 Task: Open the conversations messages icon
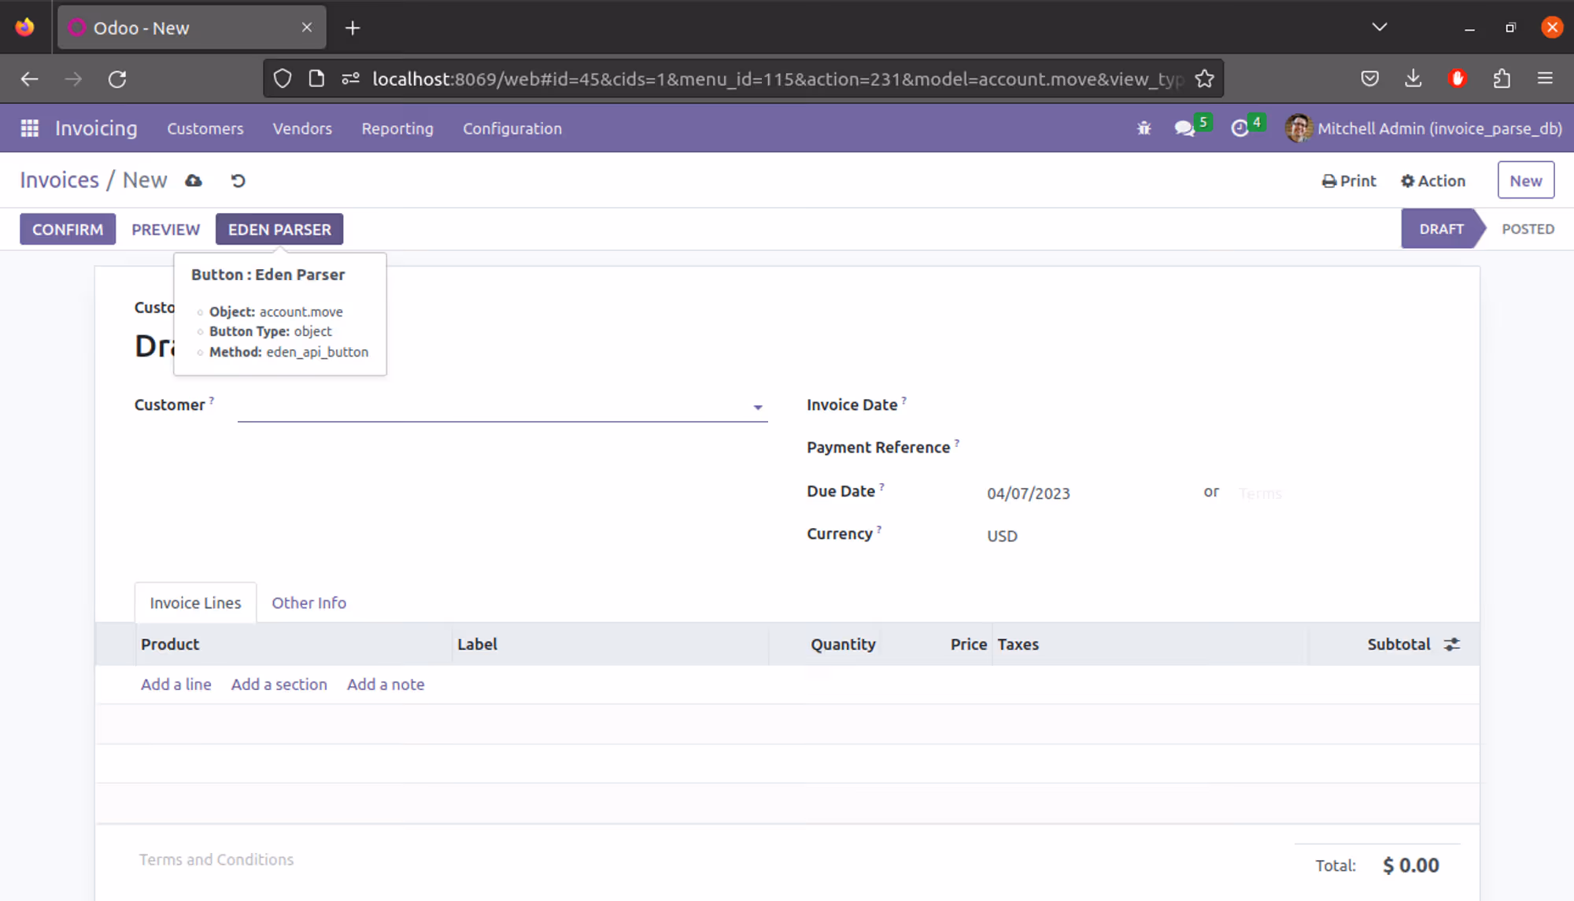(x=1184, y=128)
